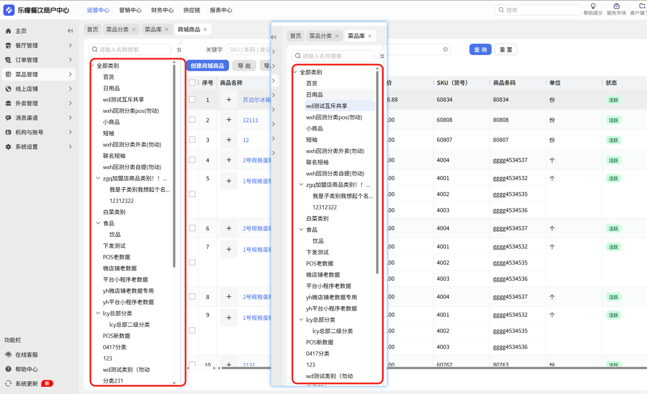The height and width of the screenshot is (394, 647).
Task: Click collapse arrow icon at overlay panel top
Action: tap(274, 37)
